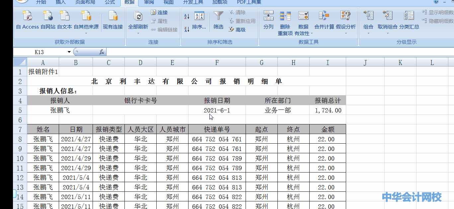Click the 合并计算 consolidate icon
The width and height of the screenshot is (454, 209).
pyautogui.click(x=324, y=16)
